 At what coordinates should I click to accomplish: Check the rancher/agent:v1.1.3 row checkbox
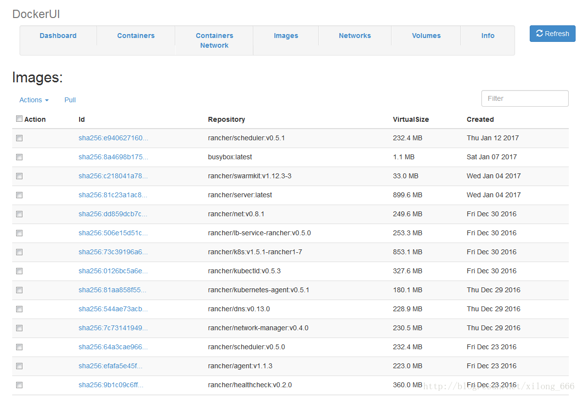[19, 366]
